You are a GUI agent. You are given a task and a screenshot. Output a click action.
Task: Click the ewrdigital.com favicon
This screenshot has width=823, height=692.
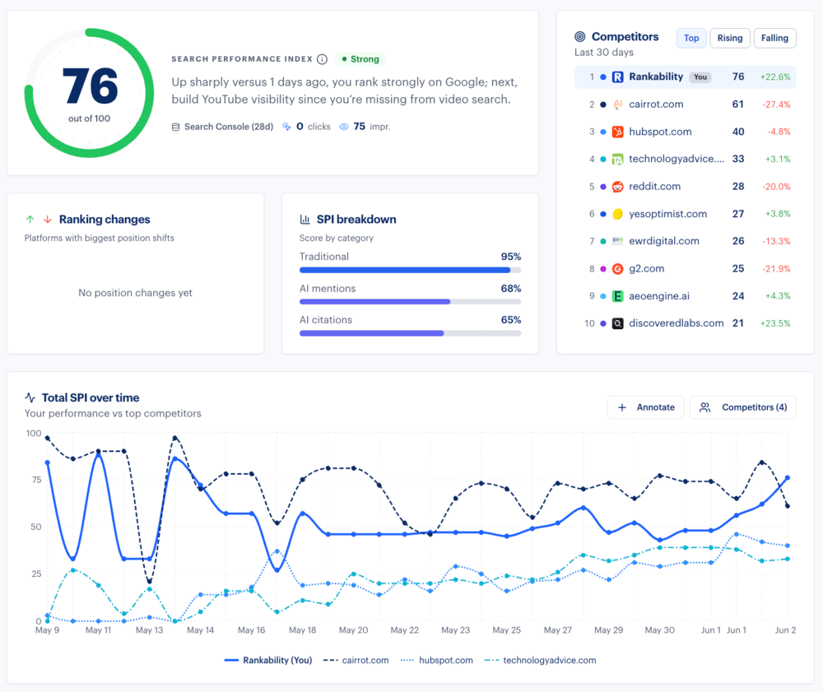pyautogui.click(x=618, y=241)
